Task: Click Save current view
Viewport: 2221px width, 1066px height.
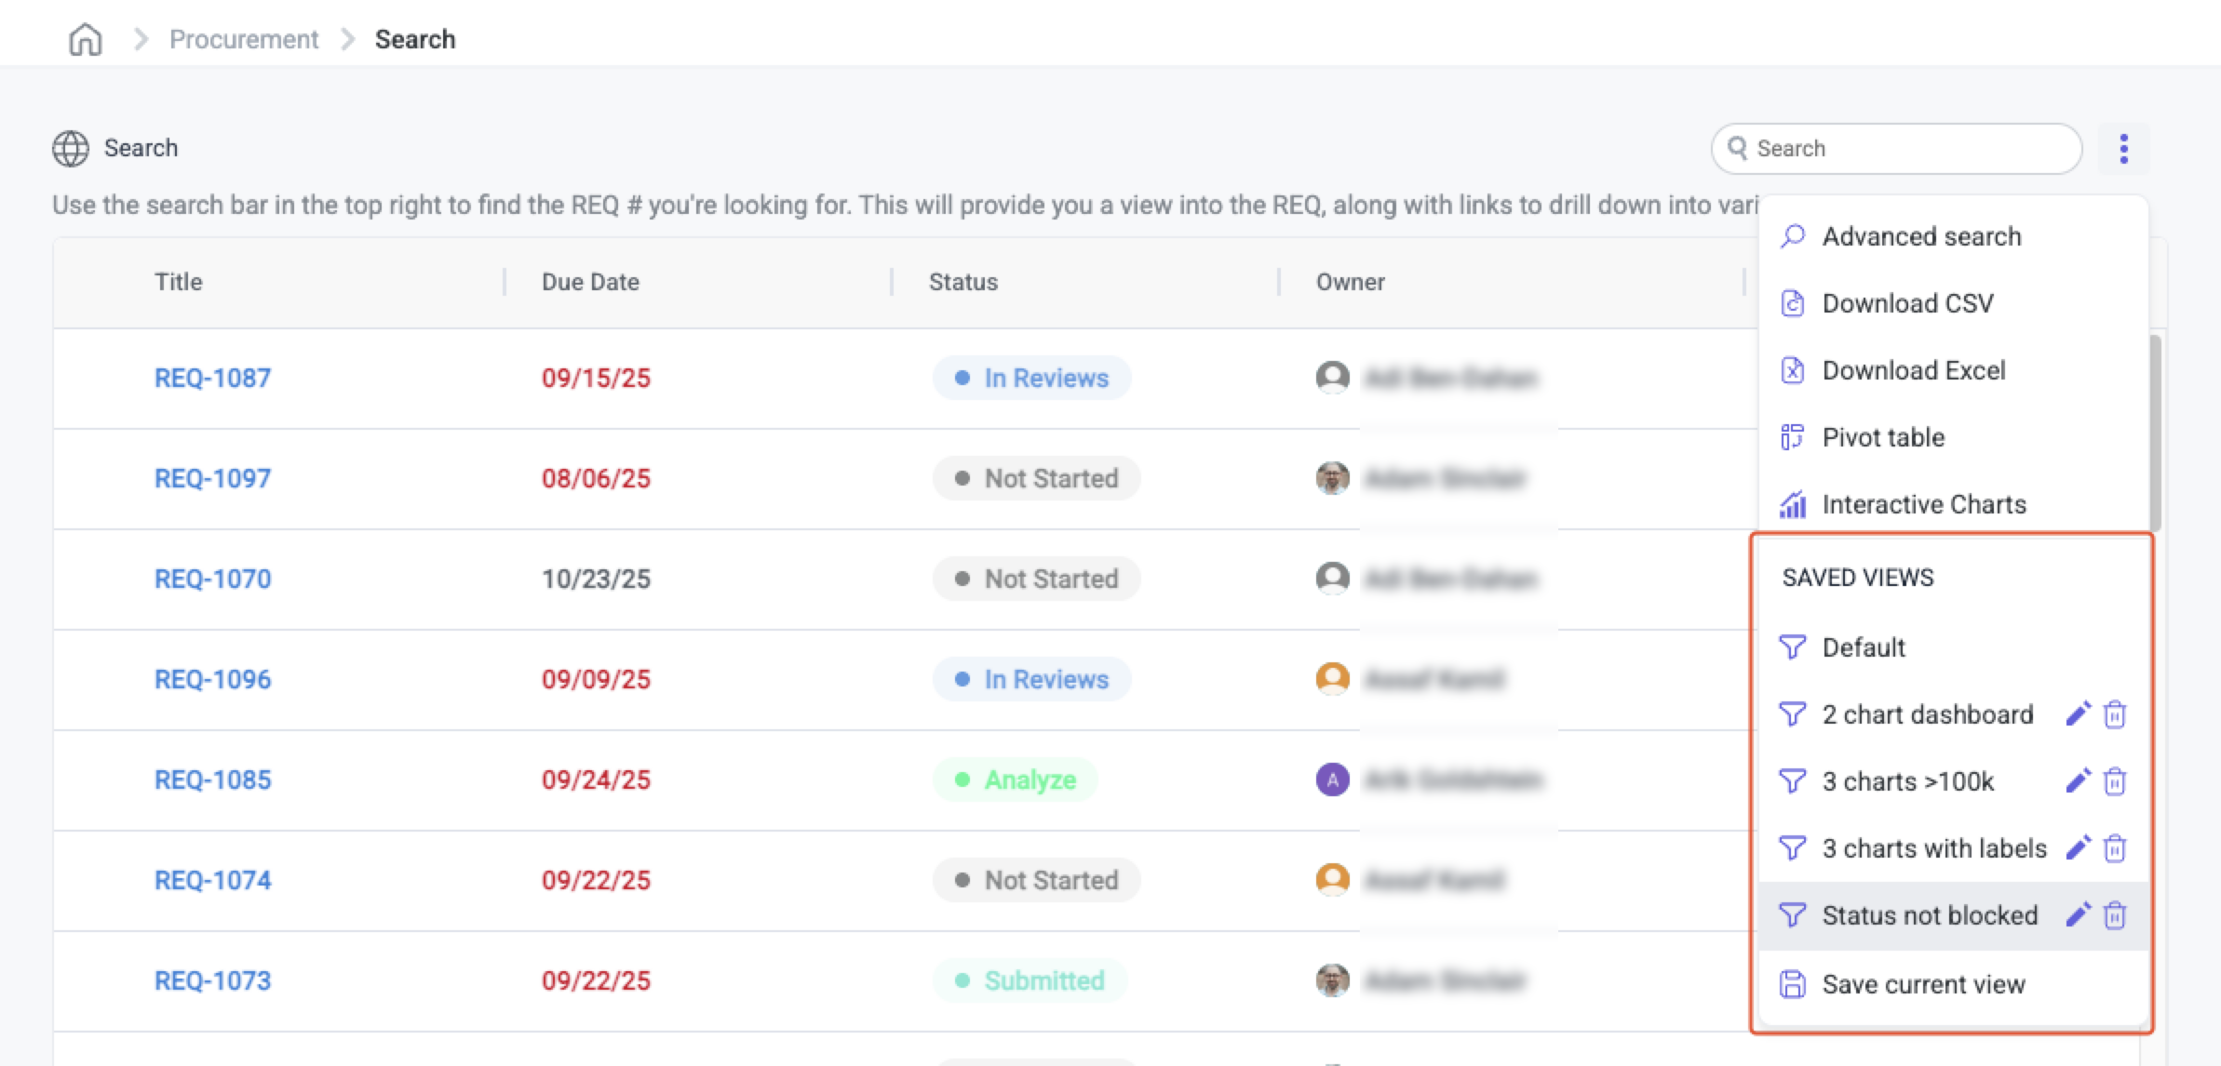Action: pyautogui.click(x=1923, y=984)
